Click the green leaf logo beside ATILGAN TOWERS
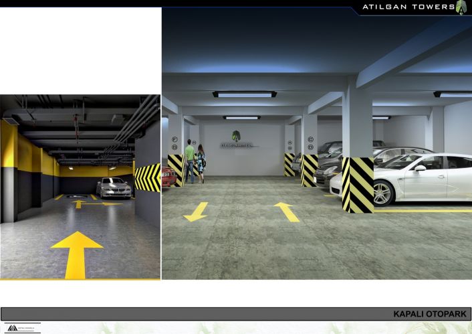The width and height of the screenshot is (472, 334). click(x=461, y=8)
